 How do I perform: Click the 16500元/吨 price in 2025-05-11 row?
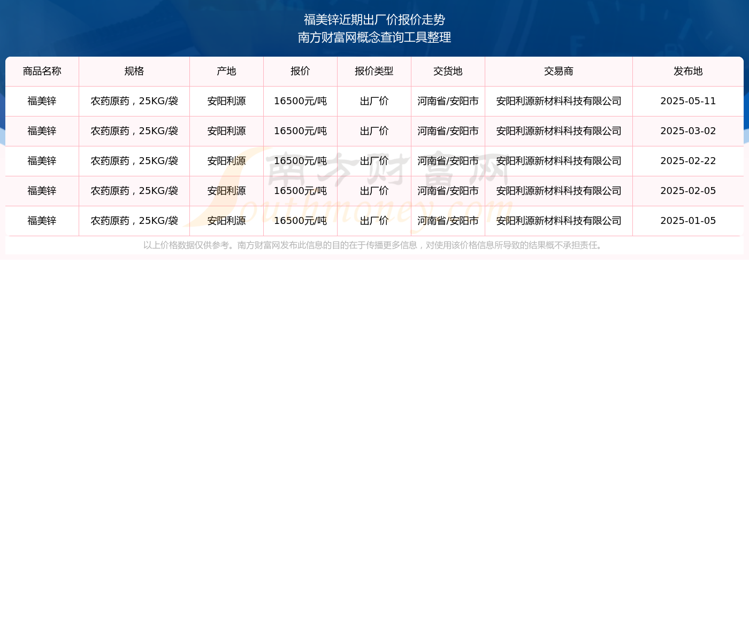click(301, 102)
